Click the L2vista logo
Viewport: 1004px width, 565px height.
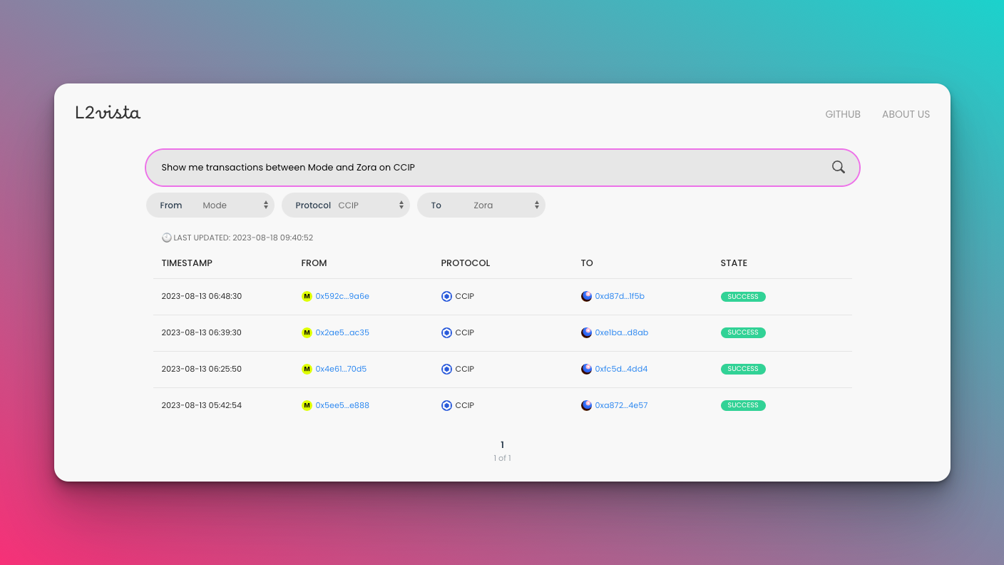[x=108, y=112]
